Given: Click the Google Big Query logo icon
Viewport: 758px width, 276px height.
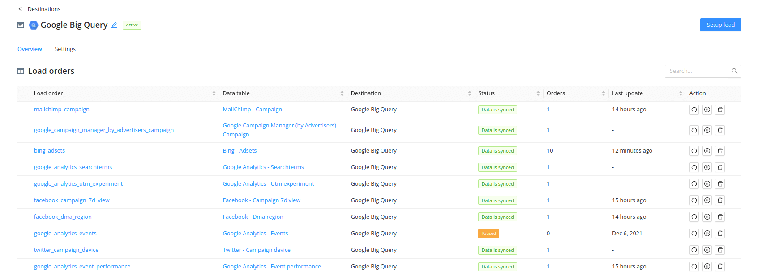Looking at the screenshot, I should [33, 25].
